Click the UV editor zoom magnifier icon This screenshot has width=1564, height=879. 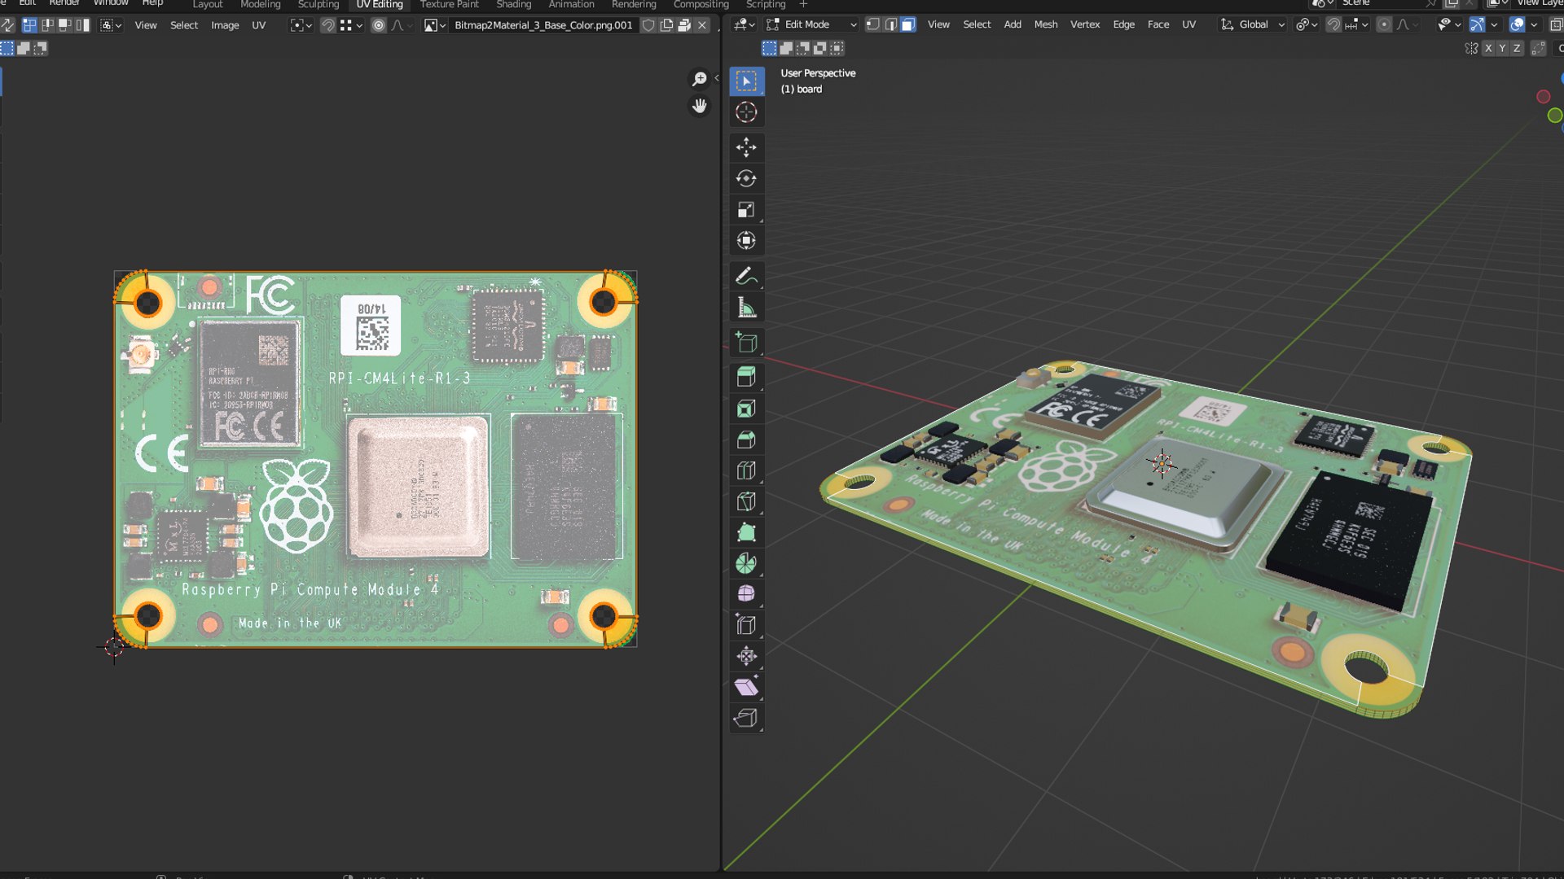coord(699,79)
